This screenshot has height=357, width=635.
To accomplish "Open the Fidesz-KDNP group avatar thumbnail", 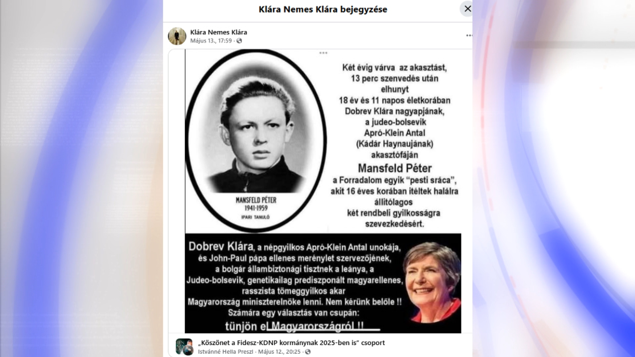I will pos(184,346).
